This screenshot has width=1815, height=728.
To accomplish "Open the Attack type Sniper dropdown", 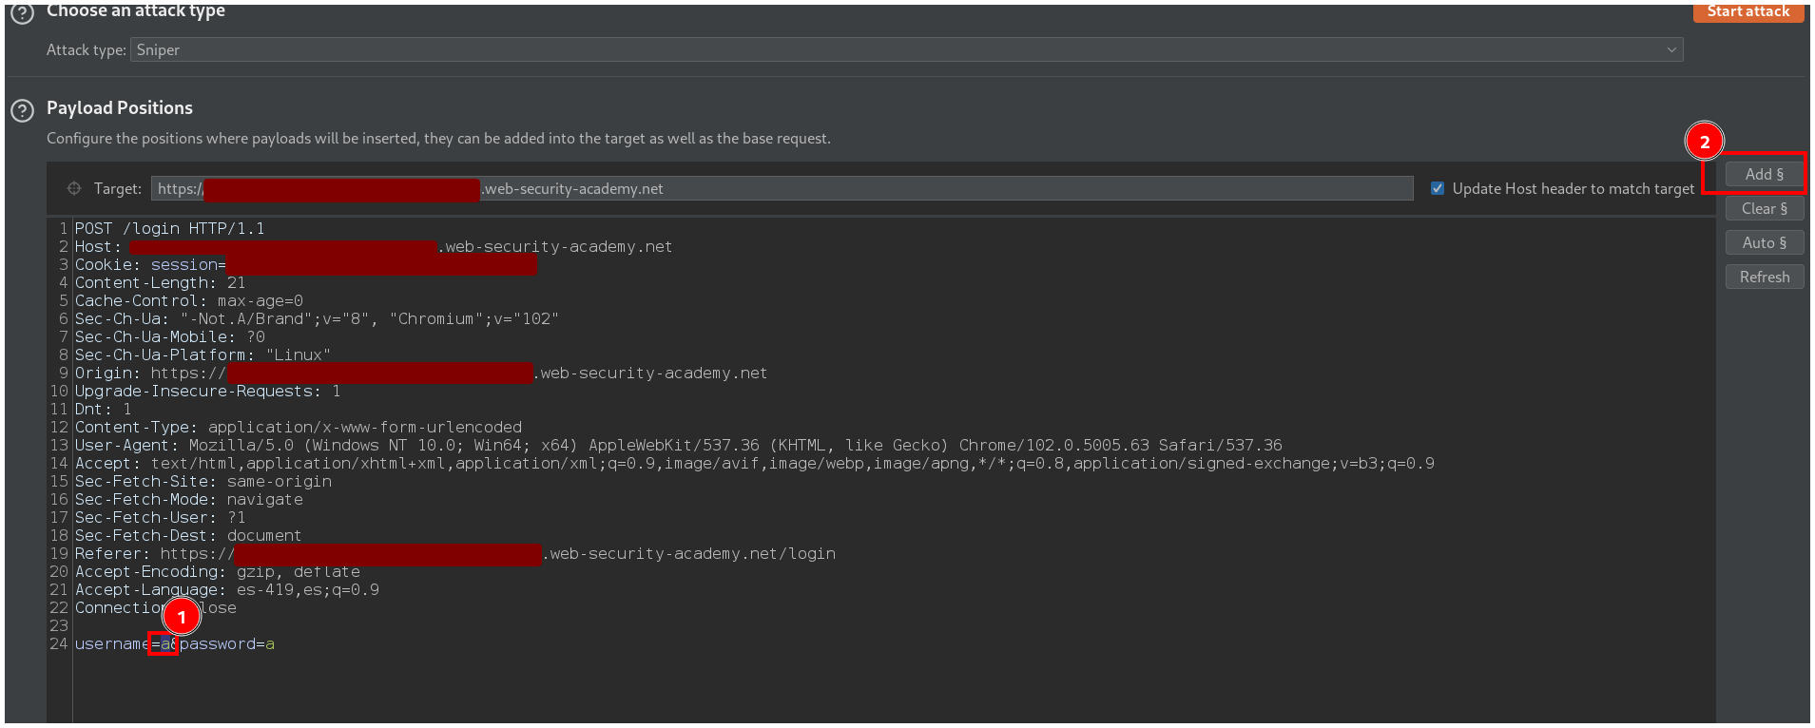I will 906,49.
